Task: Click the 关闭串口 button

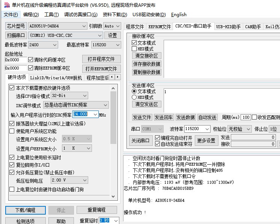Action: click(x=140, y=141)
